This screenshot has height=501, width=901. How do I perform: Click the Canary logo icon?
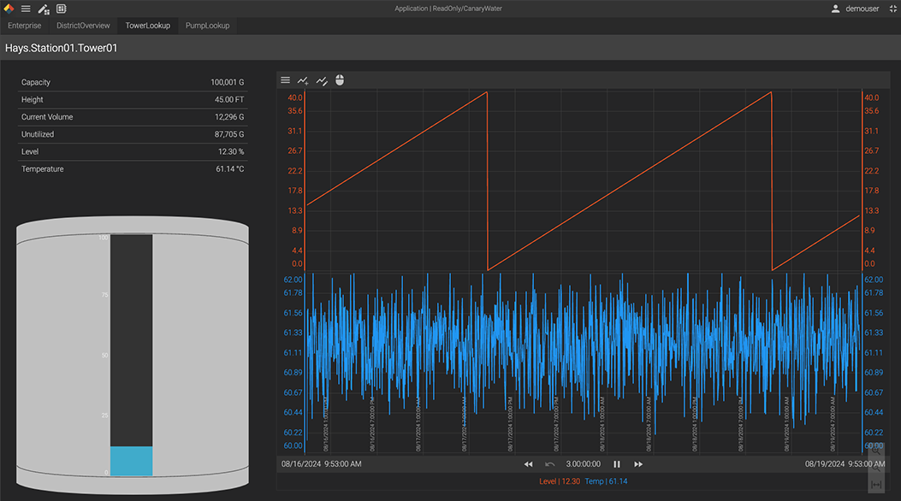point(9,9)
